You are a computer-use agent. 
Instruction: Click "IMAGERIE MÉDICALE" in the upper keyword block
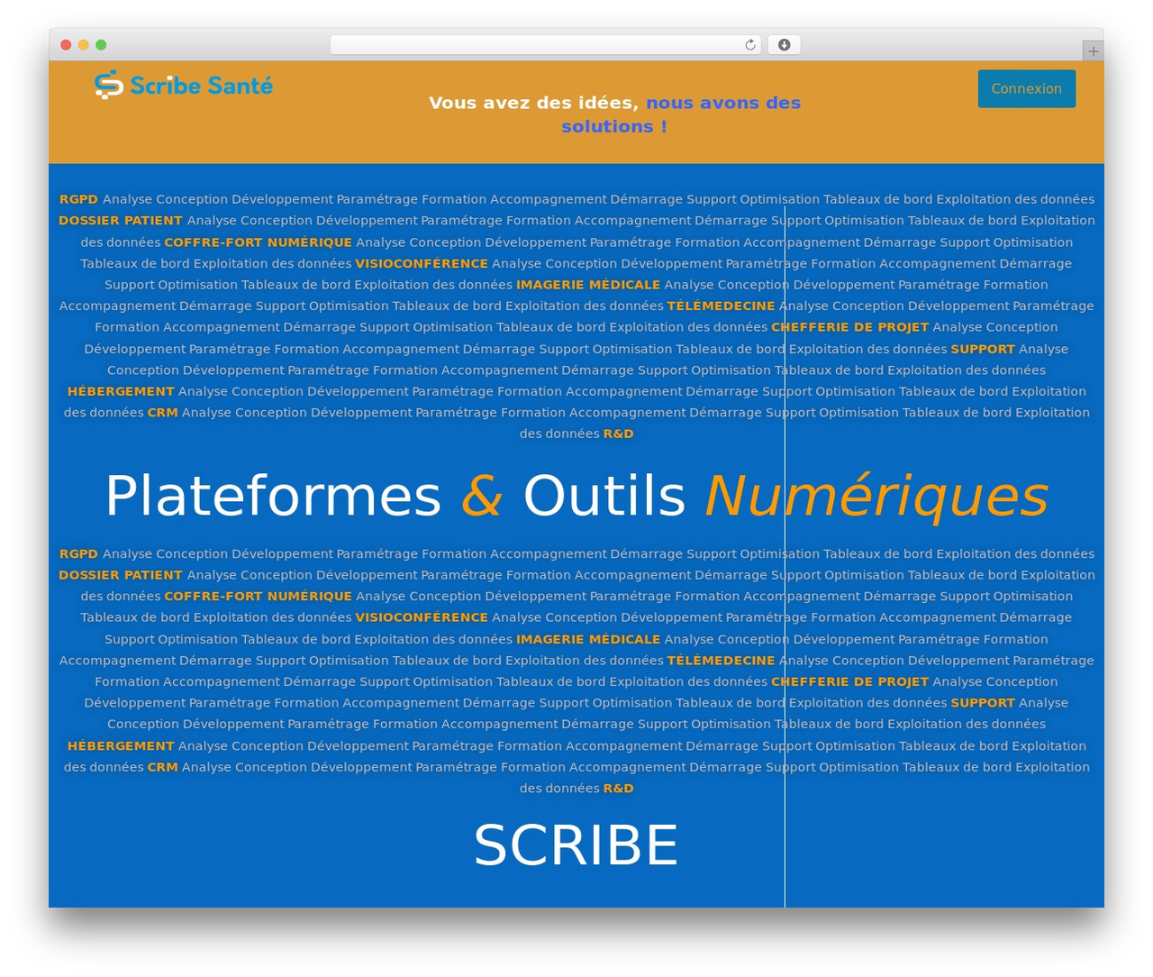tap(588, 285)
